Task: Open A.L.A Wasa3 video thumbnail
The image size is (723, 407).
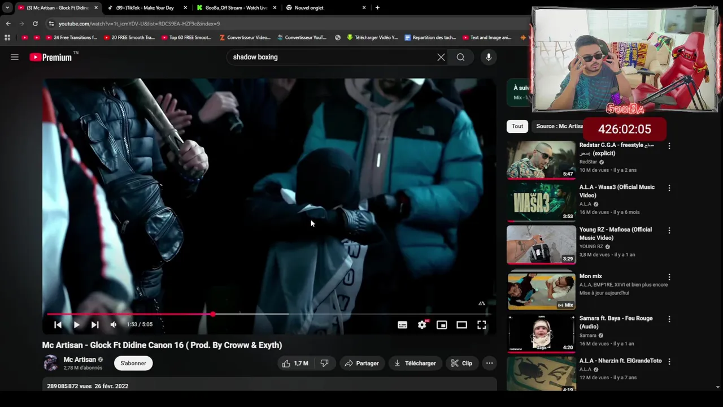Action: [x=541, y=202]
